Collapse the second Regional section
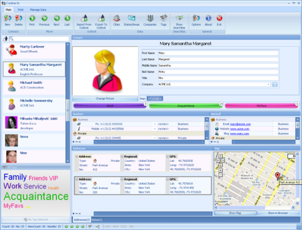This screenshot has height=230, width=302. [122, 179]
